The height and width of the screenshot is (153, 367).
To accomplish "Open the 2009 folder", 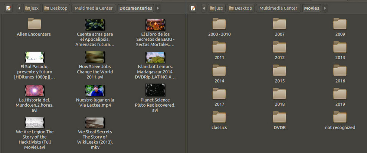I will tap(340, 24).
